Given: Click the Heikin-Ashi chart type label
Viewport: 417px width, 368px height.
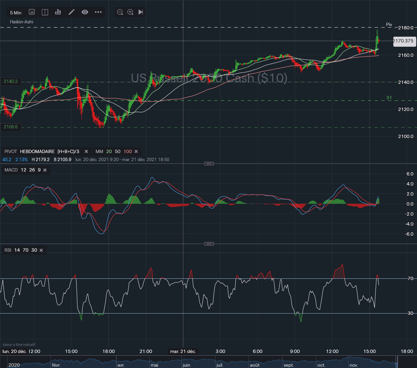Looking at the screenshot, I should pos(22,22).
